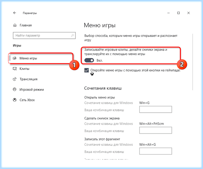Click the Меню игры page title
Viewport: 203px width, 169px height.
click(99, 25)
